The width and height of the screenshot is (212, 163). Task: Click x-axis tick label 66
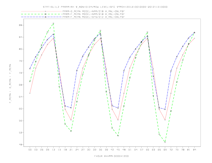click(x=159, y=150)
